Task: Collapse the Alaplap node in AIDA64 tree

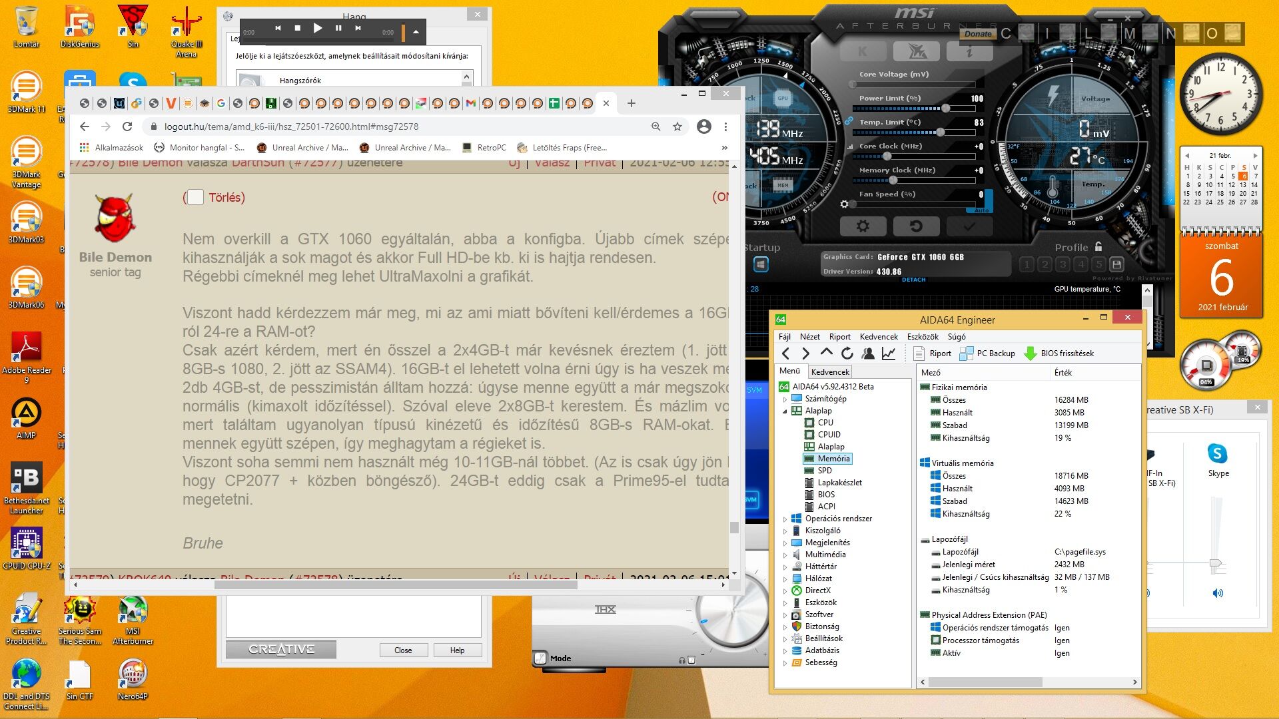Action: point(785,411)
